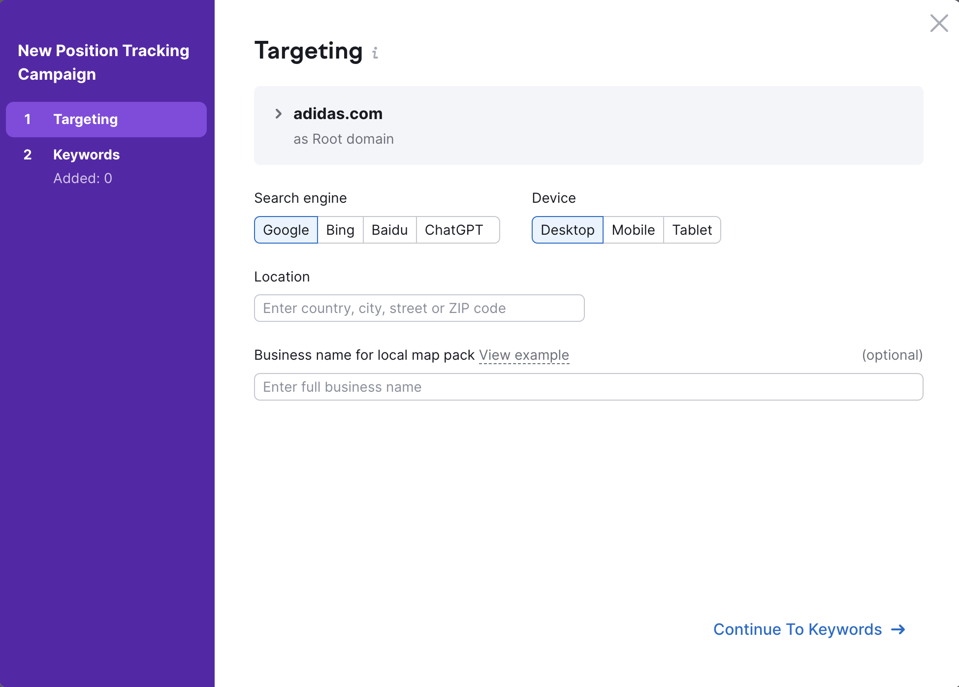Click the New Position Tracking Campaign title
Screen dimensions: 959x687
103,62
